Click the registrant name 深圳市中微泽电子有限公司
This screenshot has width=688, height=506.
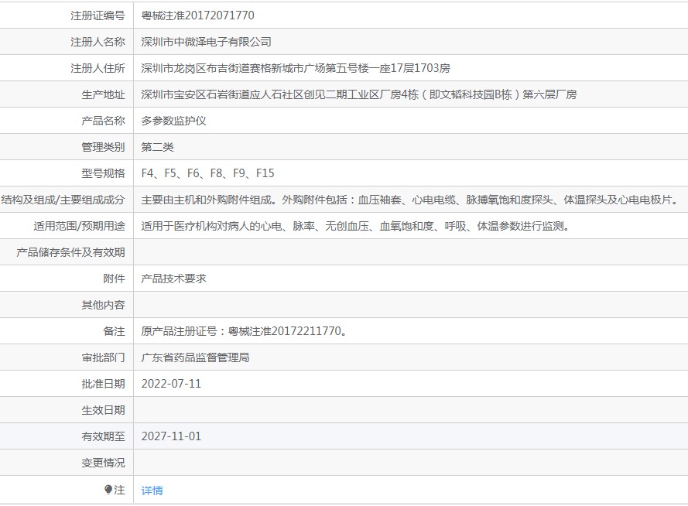click(x=206, y=42)
